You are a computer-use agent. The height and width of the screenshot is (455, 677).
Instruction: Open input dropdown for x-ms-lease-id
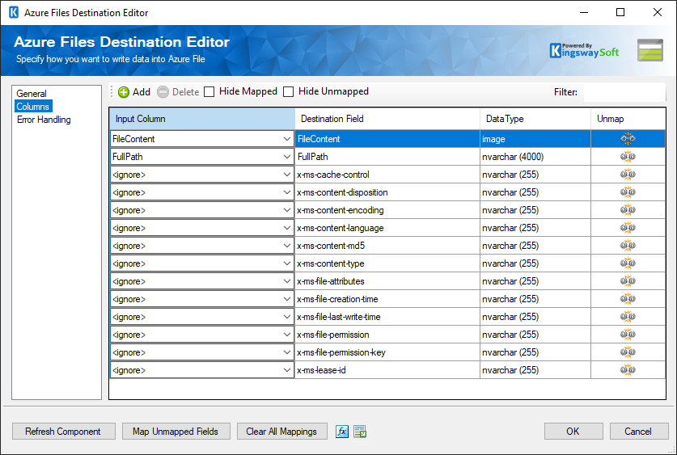click(x=286, y=370)
